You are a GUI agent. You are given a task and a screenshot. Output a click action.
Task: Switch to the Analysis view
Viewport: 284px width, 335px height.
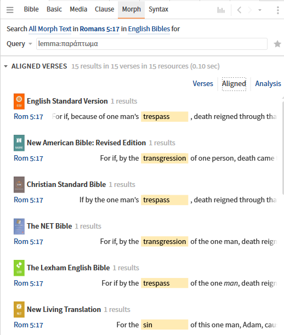click(x=268, y=83)
